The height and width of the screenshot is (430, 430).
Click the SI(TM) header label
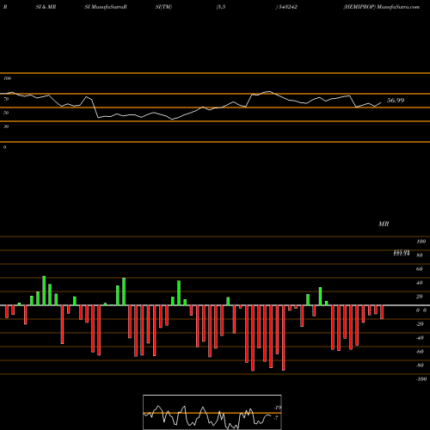[x=163, y=7]
